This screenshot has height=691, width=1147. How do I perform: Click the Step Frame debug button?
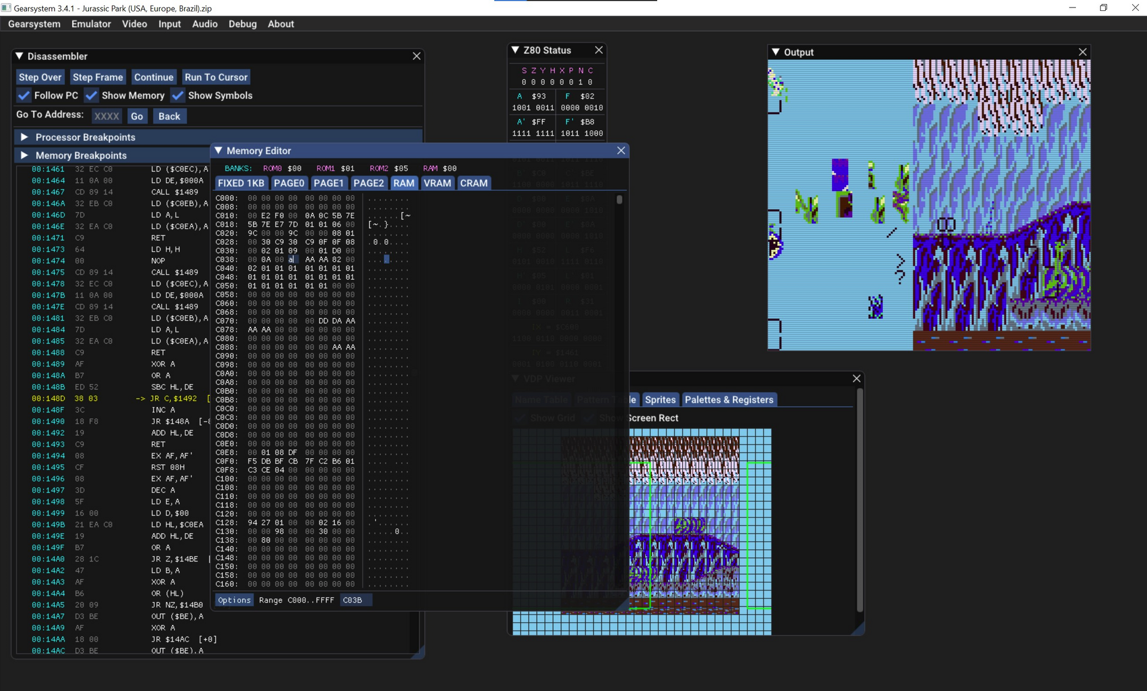(97, 76)
